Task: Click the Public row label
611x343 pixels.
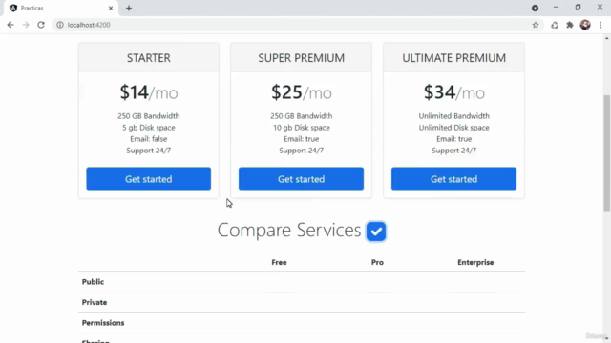Action: (93, 282)
